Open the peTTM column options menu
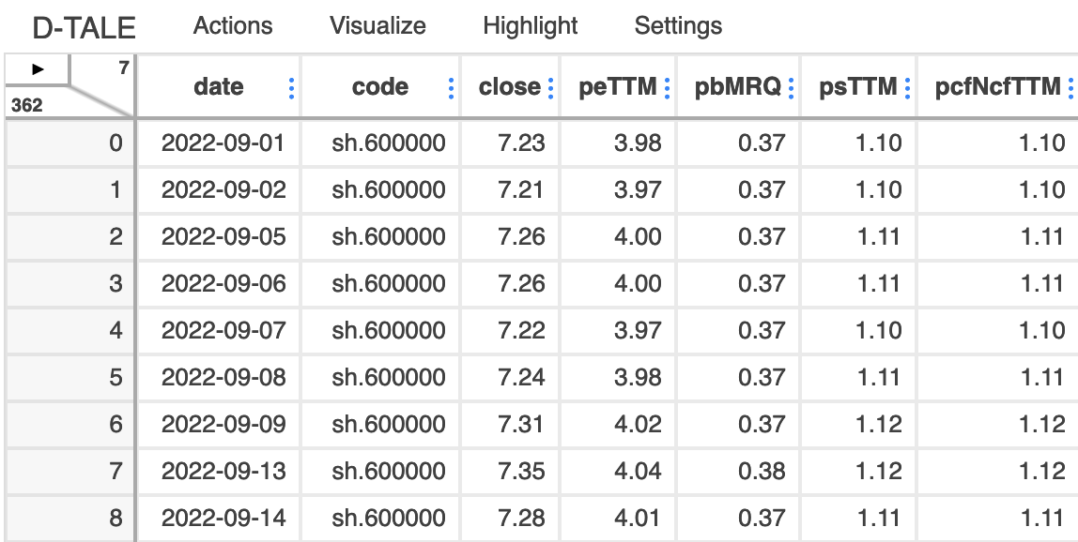Screen dimensions: 1078x542 tap(667, 88)
